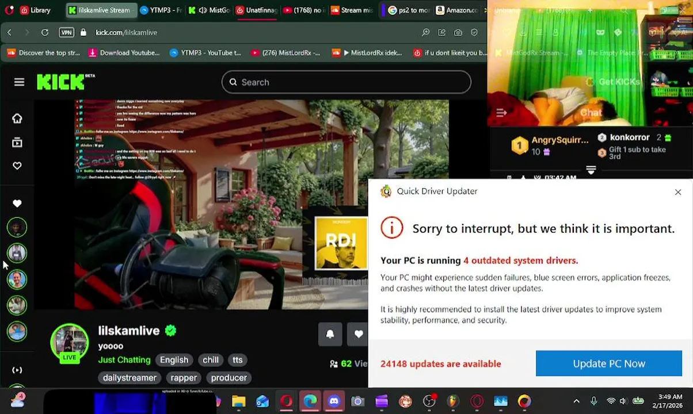693x414 pixels.
Task: Click the Opera menu logo
Action: click(9, 10)
